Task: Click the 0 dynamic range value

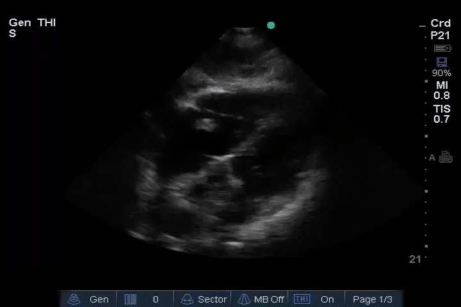Action: (156, 299)
